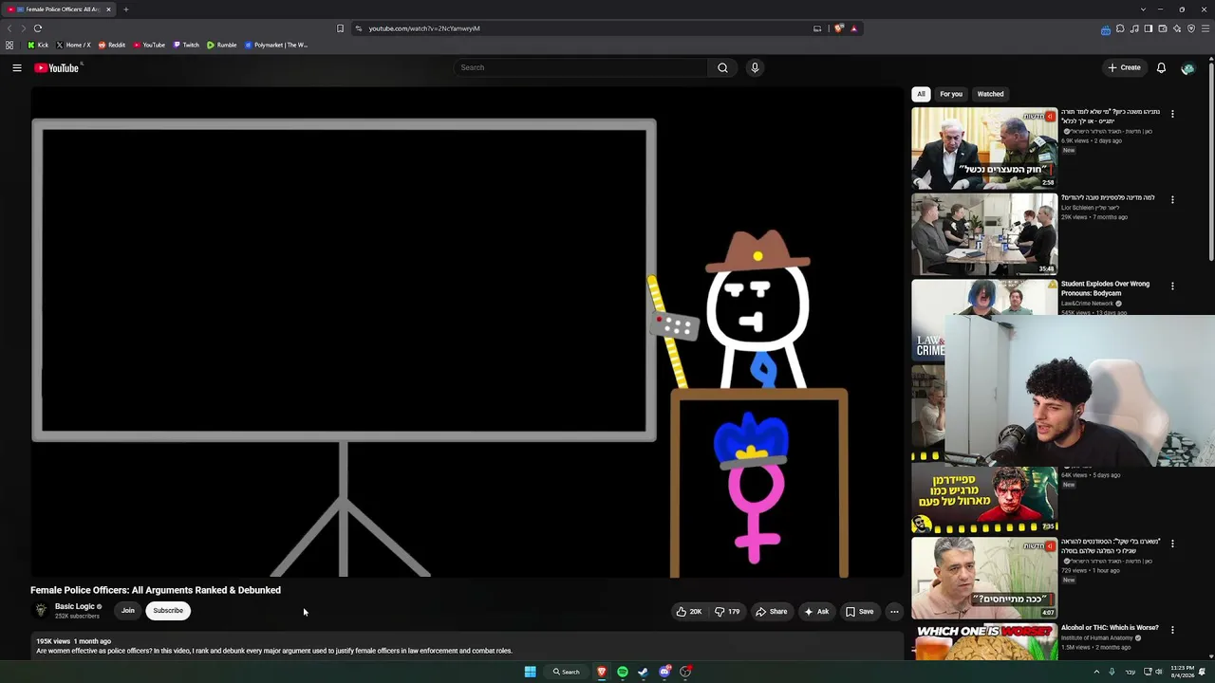The image size is (1215, 683).
Task: Like the video with thumbs up
Action: (689, 612)
